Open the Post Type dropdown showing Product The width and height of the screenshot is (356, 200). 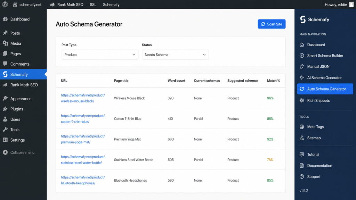coord(100,55)
